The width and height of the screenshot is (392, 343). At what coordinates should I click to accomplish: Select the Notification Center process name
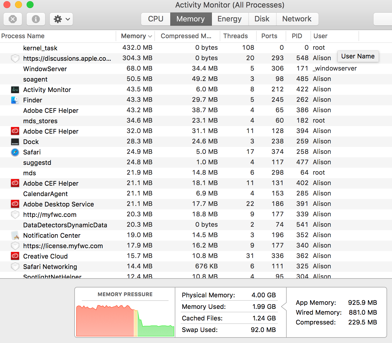click(x=52, y=235)
